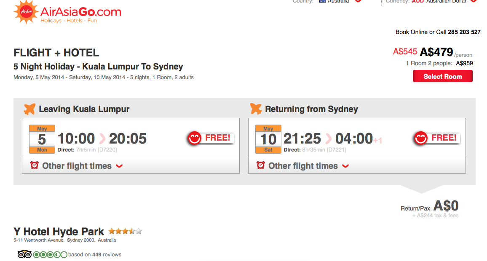
Task: Click the AirAsiaGo sun logo
Action: [26, 12]
